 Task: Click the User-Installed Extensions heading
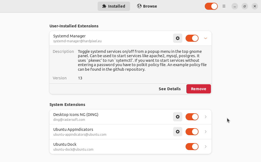pyautogui.click(x=74, y=26)
